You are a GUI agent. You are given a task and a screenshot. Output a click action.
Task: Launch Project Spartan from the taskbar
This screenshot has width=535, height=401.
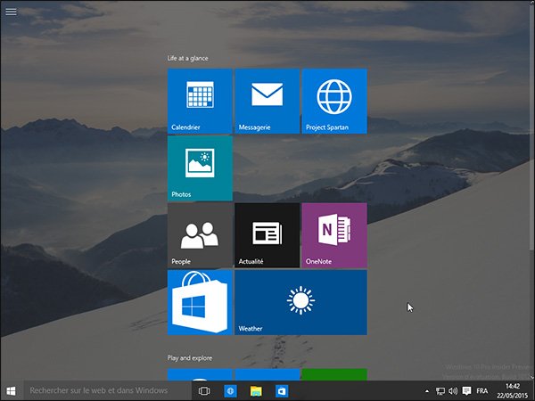tap(230, 391)
